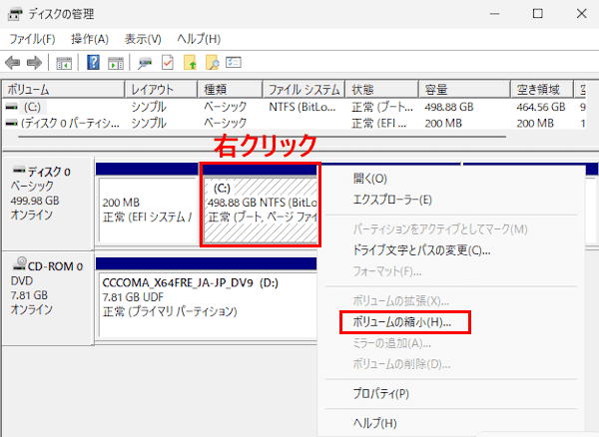The width and height of the screenshot is (599, 437).
Task: Sort by the ボリューム column header
Action: tap(64, 90)
